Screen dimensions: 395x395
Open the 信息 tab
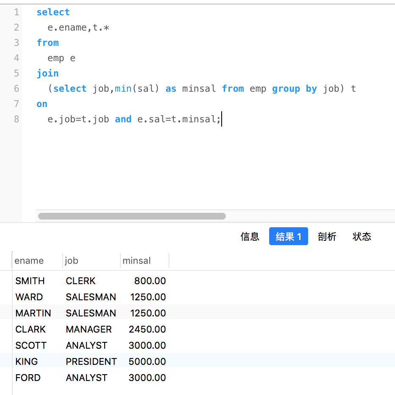pyautogui.click(x=250, y=237)
